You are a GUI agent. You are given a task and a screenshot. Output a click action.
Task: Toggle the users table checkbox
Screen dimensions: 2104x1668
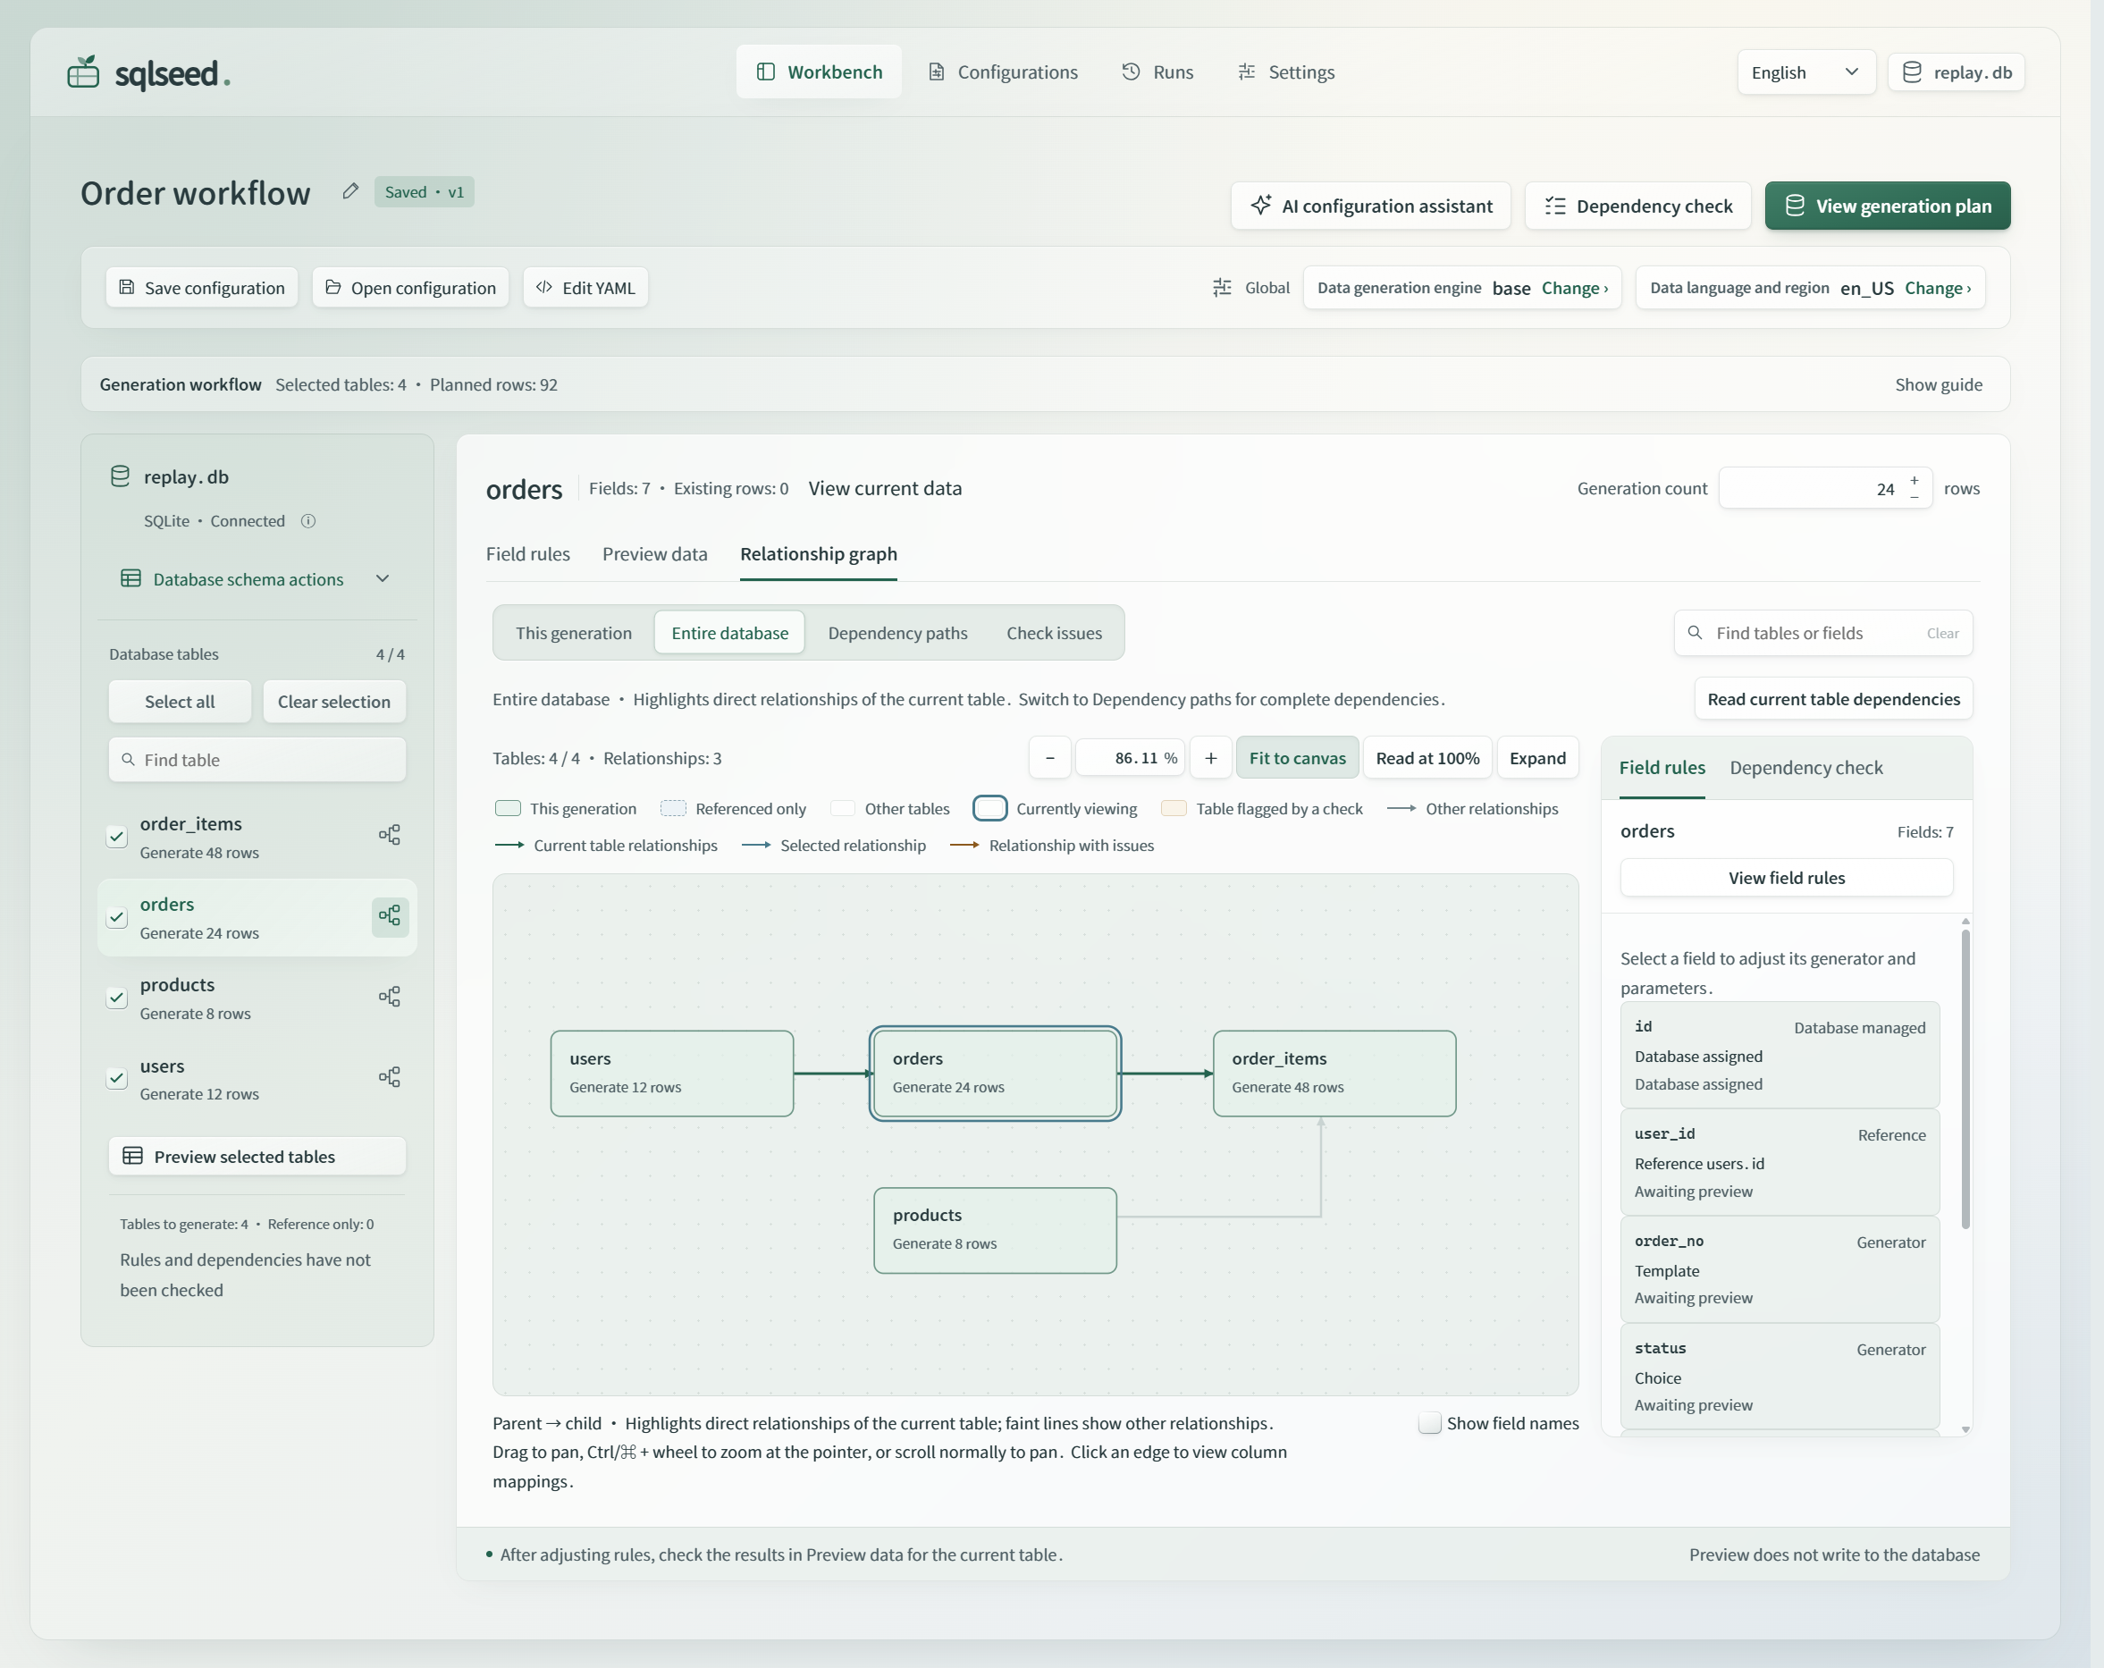117,1079
